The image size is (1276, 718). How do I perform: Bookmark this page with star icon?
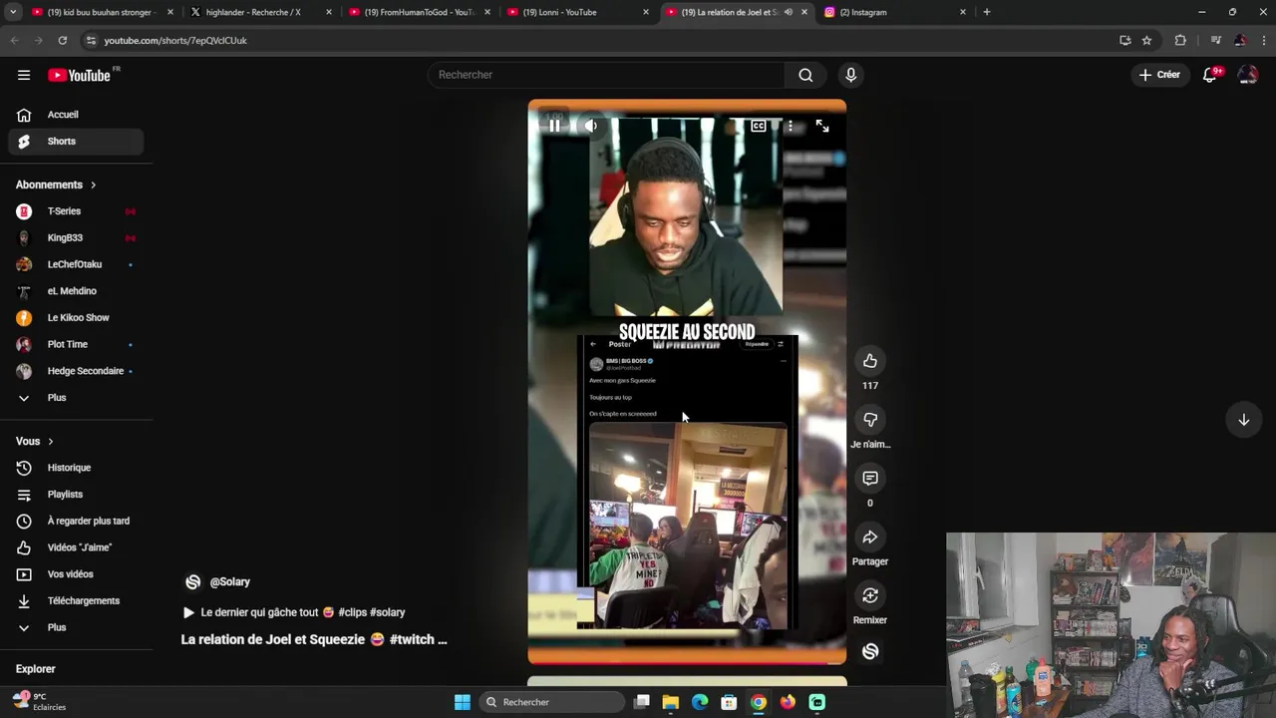click(x=1146, y=40)
